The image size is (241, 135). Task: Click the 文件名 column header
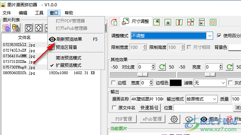pyautogui.click(x=24, y=38)
